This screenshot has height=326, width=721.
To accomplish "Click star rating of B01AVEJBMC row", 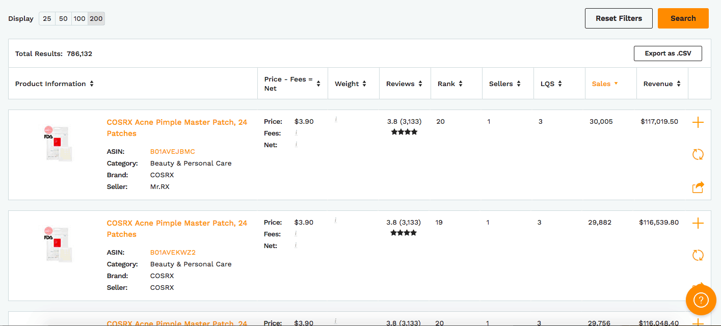I will click(x=404, y=132).
